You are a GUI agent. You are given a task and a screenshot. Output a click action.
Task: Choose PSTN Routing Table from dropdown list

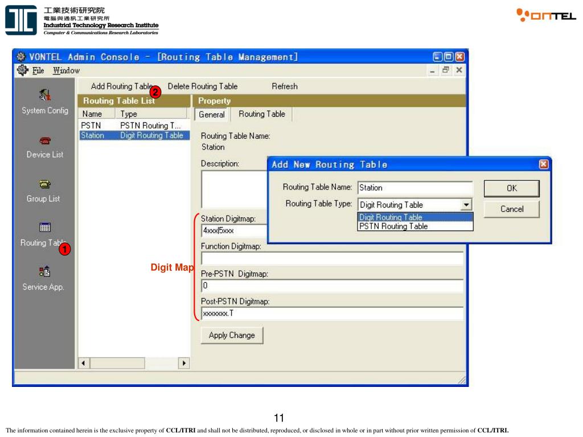click(x=415, y=226)
